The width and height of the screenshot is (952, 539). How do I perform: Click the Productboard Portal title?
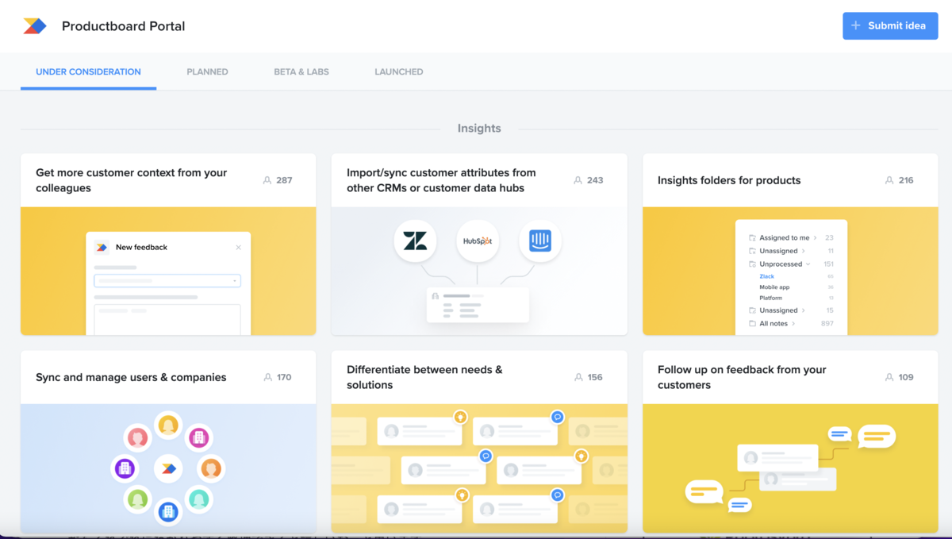123,26
